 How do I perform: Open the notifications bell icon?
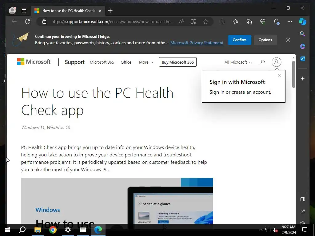point(276,22)
